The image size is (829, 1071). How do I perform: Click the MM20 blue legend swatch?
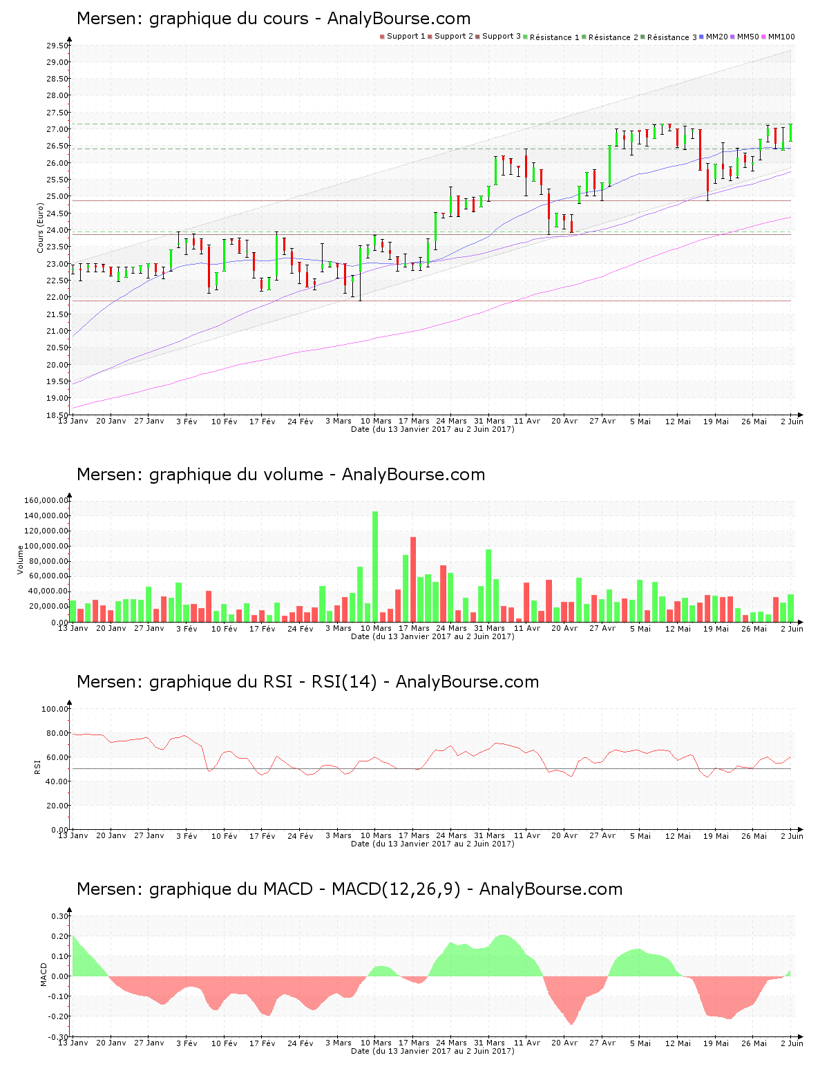702,37
